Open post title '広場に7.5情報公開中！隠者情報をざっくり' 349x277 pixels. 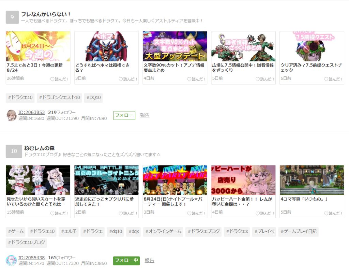[243, 68]
